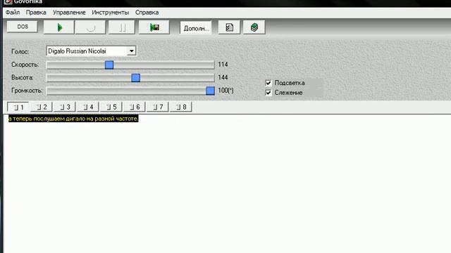Screen dimensions: 451x253
Task: Switch to text tab 8
Action: click(181, 107)
